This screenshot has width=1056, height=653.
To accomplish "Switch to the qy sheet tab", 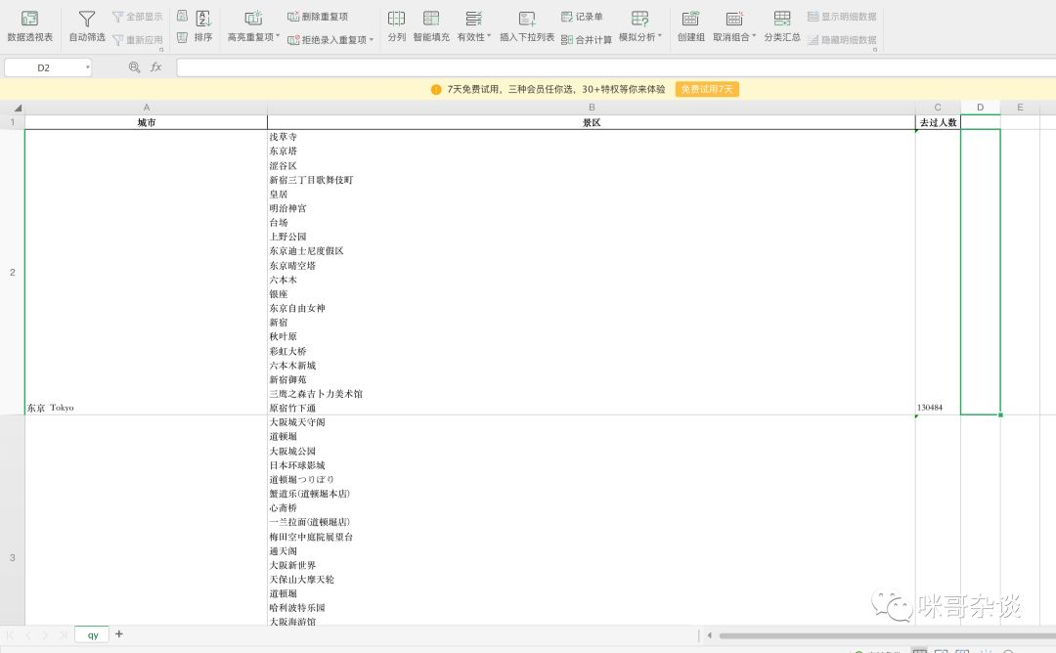I will point(92,634).
